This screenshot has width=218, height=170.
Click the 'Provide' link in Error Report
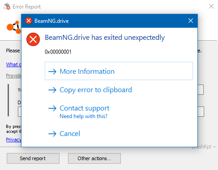[x=13, y=76]
